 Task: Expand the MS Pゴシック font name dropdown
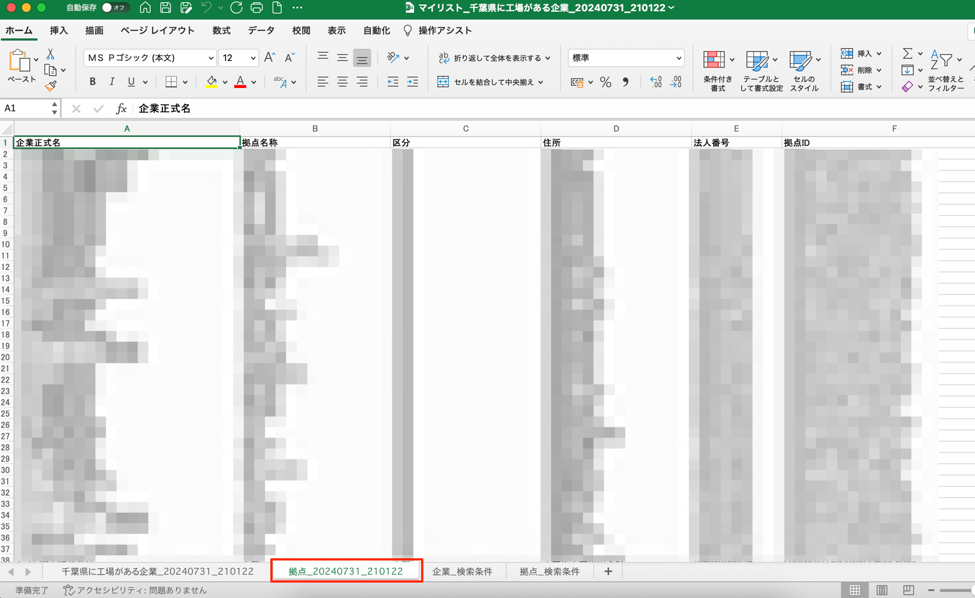click(211, 58)
